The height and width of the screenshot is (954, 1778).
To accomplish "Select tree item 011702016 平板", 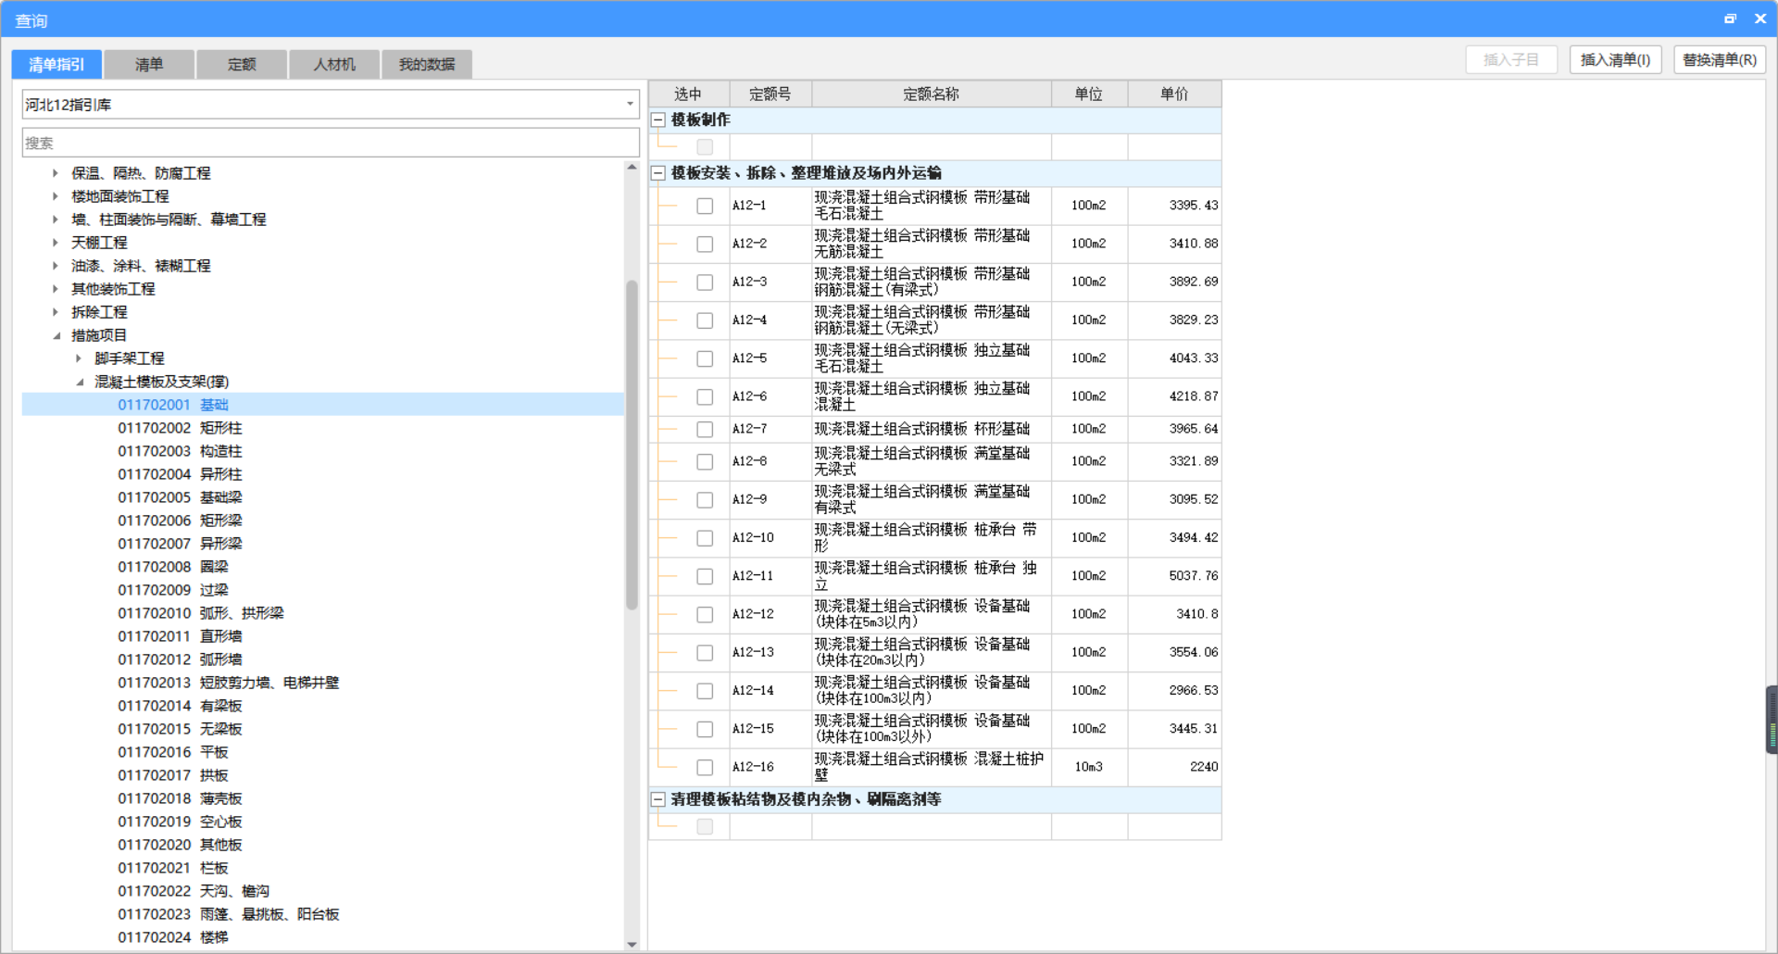I will tap(173, 752).
